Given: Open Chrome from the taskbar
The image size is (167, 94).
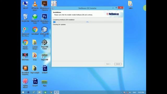Looking at the screenshot, I should [51, 92].
